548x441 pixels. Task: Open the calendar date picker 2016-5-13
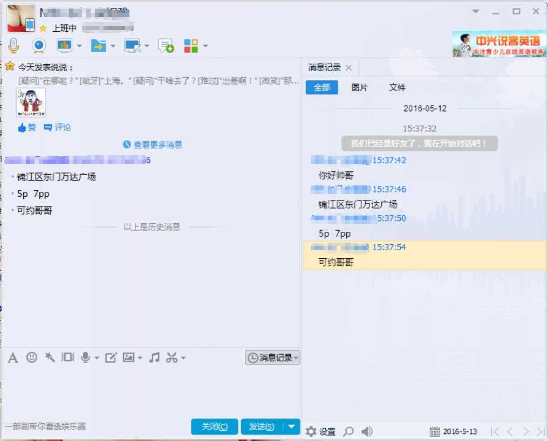pos(453,431)
